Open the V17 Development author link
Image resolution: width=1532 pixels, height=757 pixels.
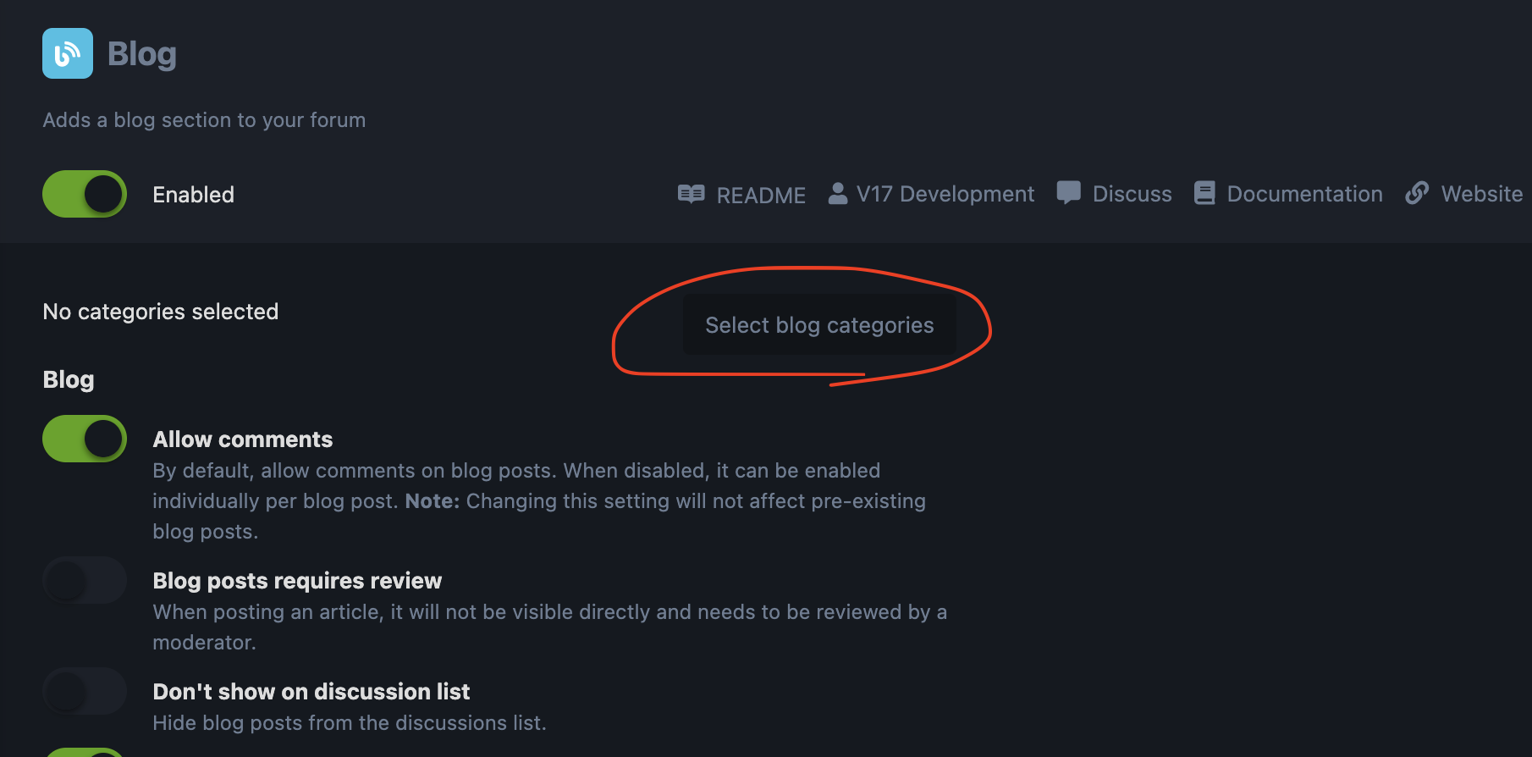click(x=945, y=194)
